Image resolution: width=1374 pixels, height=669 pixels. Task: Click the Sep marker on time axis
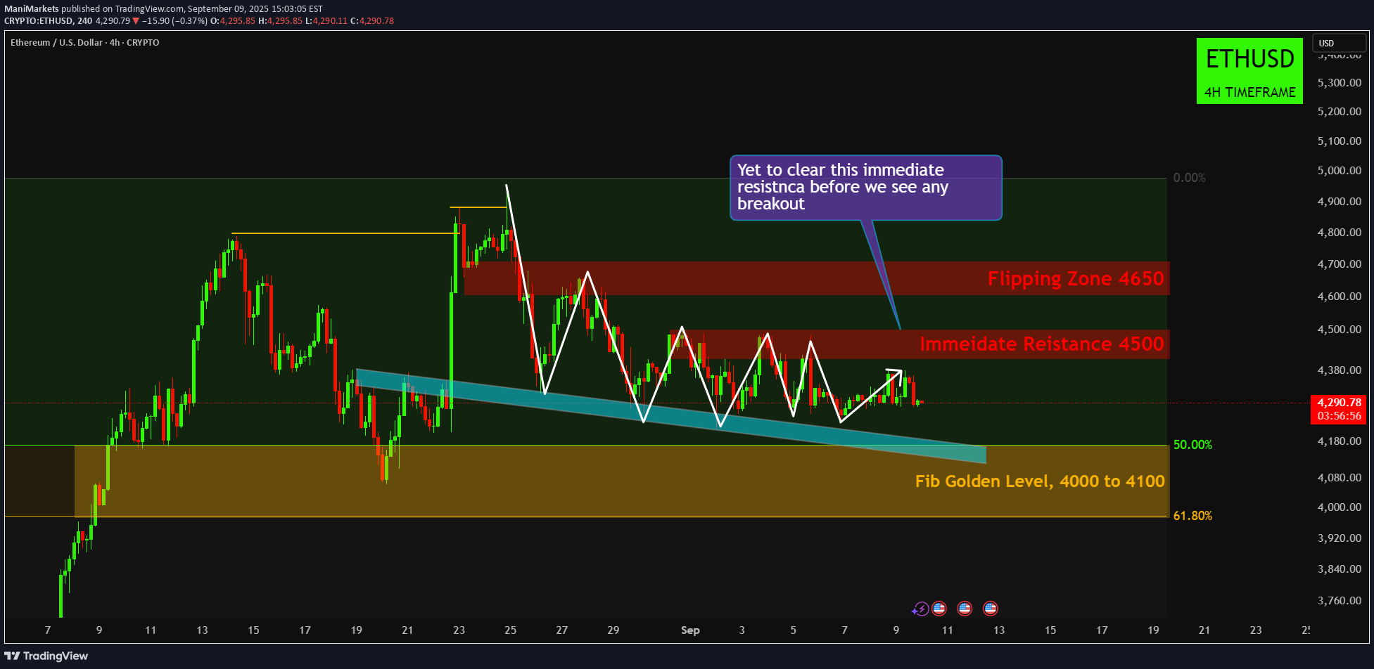click(690, 630)
